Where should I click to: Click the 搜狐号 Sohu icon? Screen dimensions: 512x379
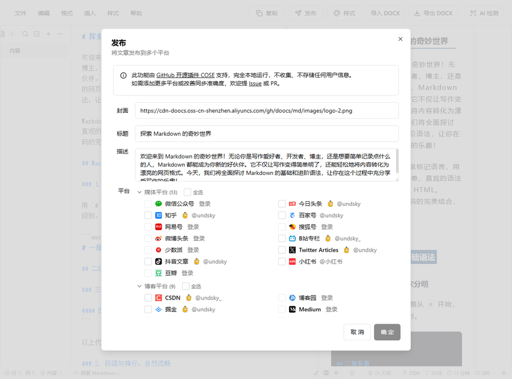click(x=292, y=227)
